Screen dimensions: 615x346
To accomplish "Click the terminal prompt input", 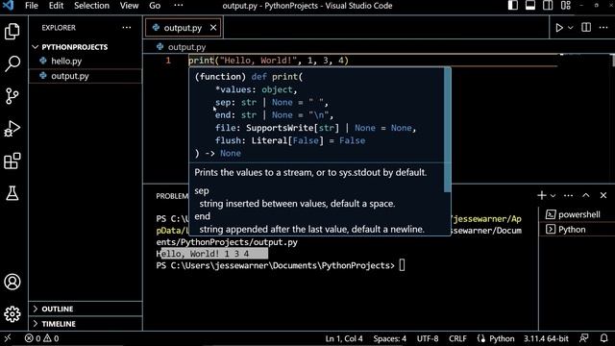I will [x=402, y=265].
